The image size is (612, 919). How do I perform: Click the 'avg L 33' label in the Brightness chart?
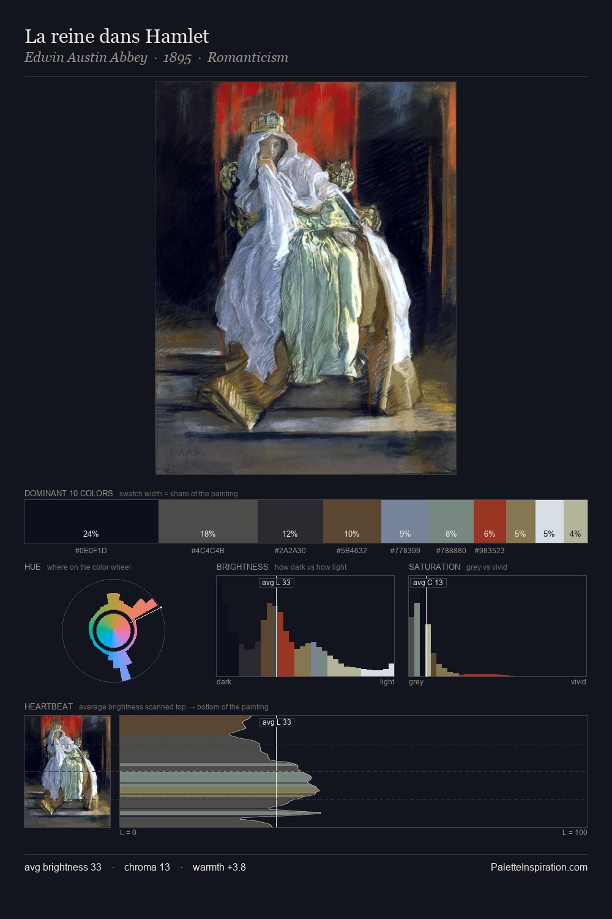(x=277, y=583)
